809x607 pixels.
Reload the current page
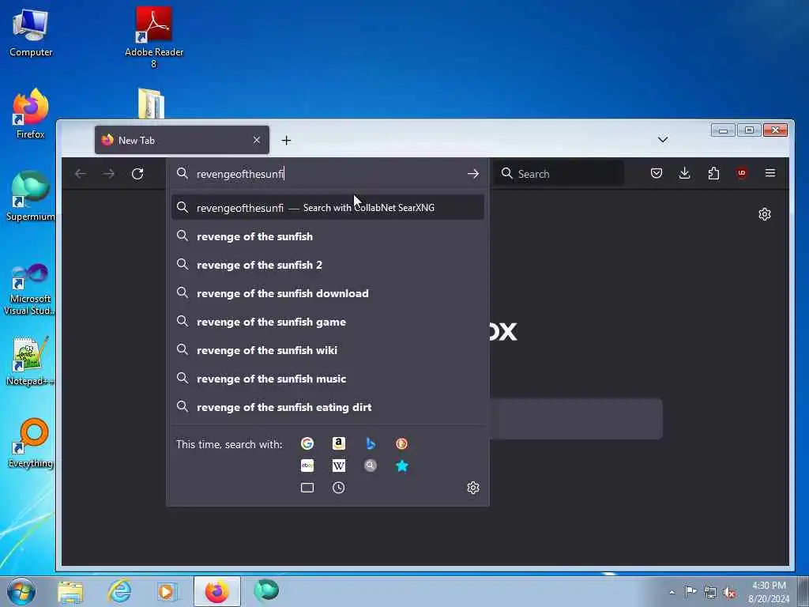pos(137,174)
